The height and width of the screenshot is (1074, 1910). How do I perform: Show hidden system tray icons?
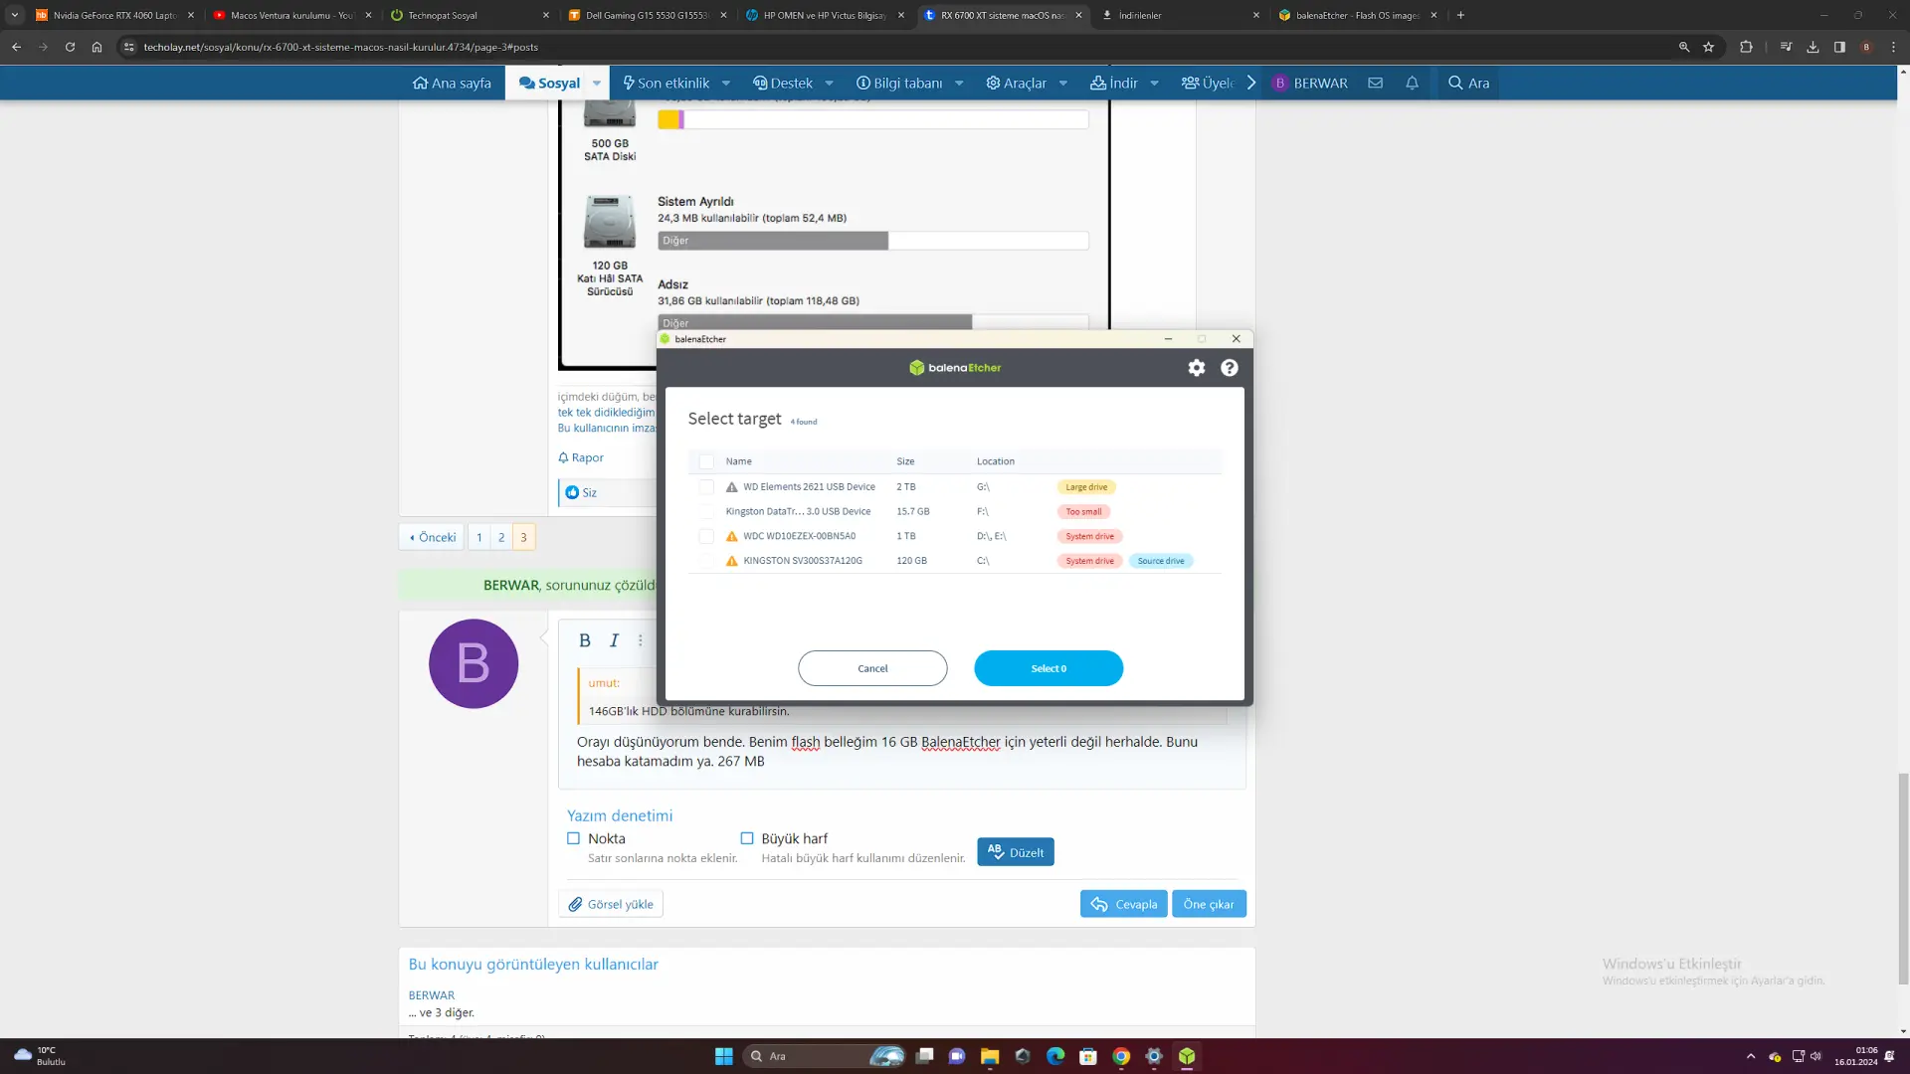[x=1751, y=1056]
